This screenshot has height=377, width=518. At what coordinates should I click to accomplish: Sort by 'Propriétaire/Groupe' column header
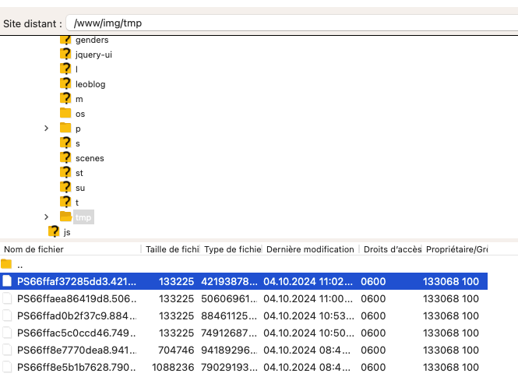[456, 249]
